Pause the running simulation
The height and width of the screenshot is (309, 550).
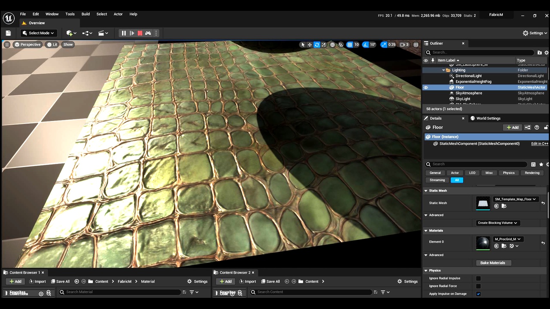coord(124,33)
